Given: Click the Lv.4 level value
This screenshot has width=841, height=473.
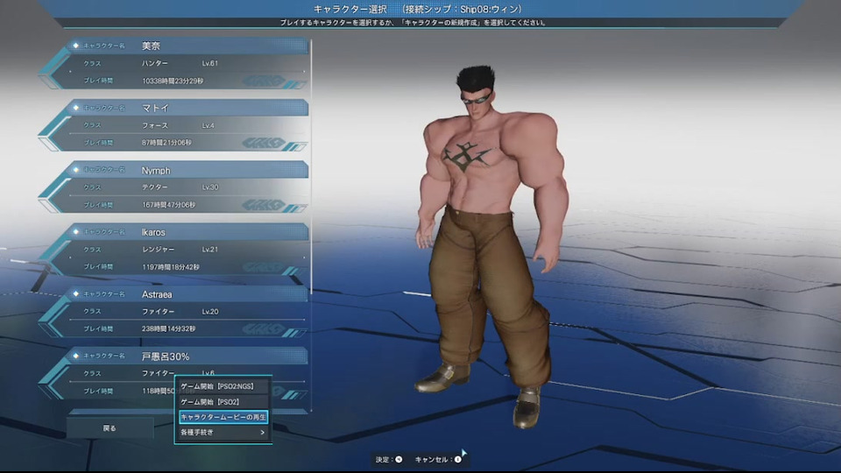Looking at the screenshot, I should (208, 125).
